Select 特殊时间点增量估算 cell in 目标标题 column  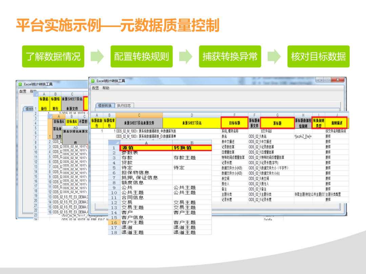pyautogui.click(x=235, y=158)
